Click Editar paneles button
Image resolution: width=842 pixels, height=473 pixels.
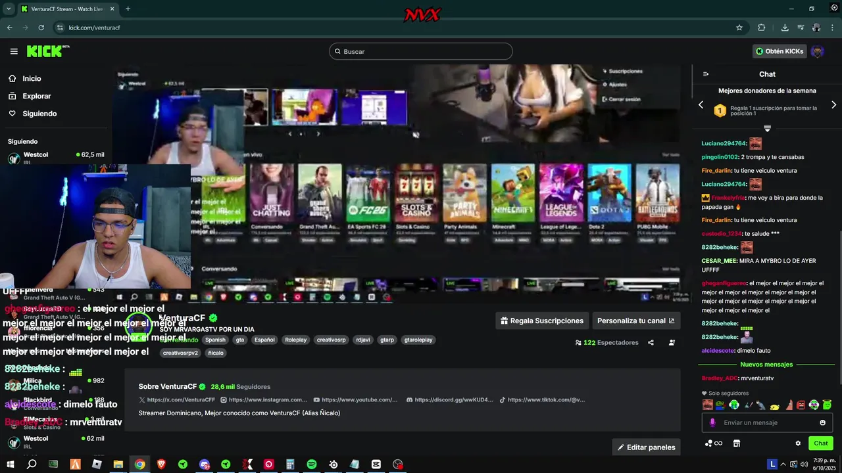click(646, 447)
